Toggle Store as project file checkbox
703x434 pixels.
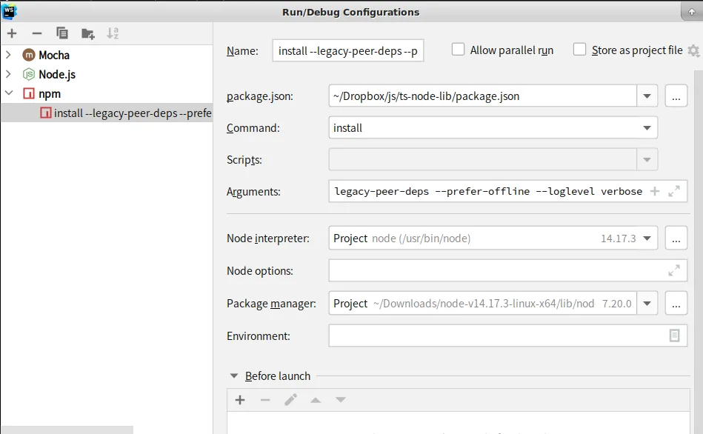579,50
